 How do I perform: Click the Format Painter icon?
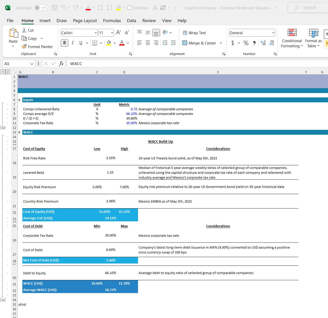click(24, 47)
